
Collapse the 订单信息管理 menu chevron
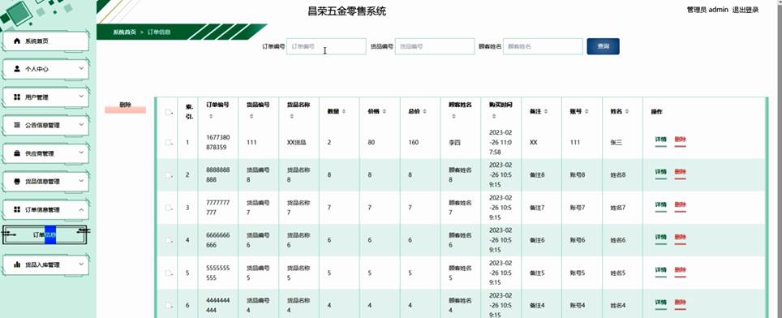81,209
